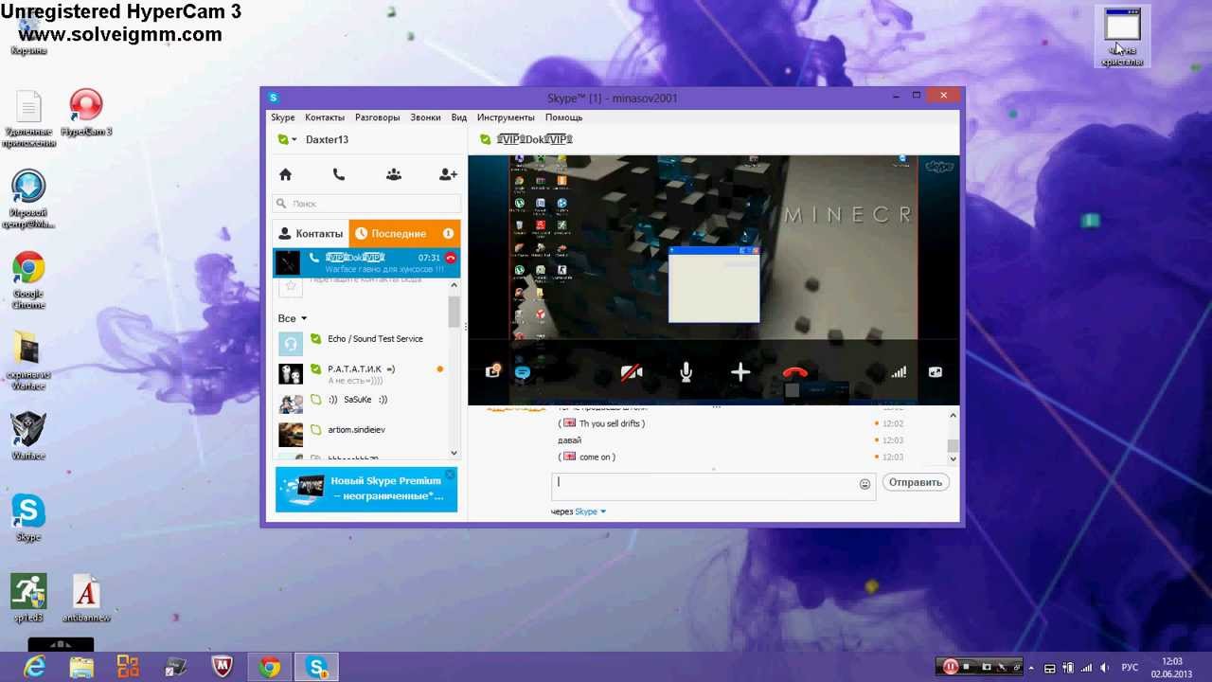Open Google Chrome desktop shortcut
This screenshot has width=1212, height=682.
pyautogui.click(x=28, y=281)
